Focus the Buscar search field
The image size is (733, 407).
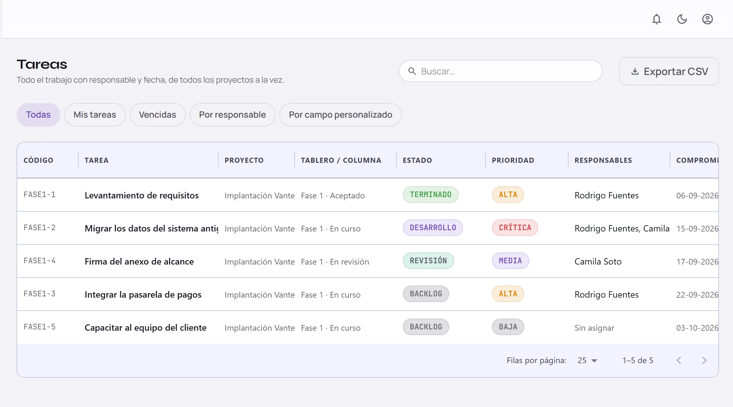point(500,71)
